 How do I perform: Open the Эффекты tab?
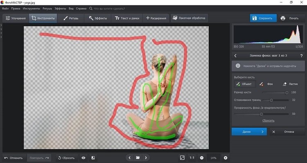coord(97,18)
